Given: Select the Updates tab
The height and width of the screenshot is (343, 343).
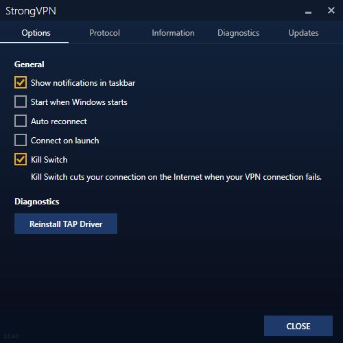Looking at the screenshot, I should pyautogui.click(x=303, y=33).
